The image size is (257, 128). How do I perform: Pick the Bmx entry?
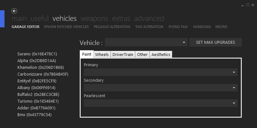[x=35, y=115]
